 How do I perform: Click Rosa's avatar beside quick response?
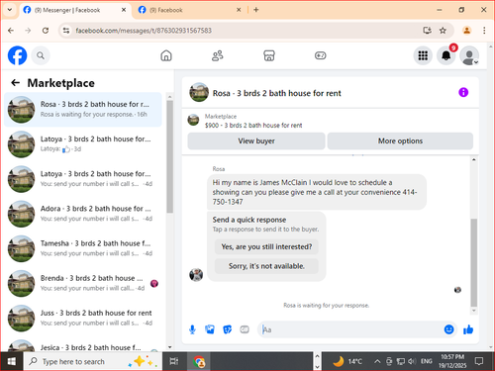pyautogui.click(x=196, y=275)
